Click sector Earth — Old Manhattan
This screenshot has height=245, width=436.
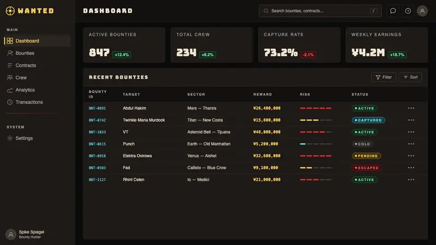(209, 144)
